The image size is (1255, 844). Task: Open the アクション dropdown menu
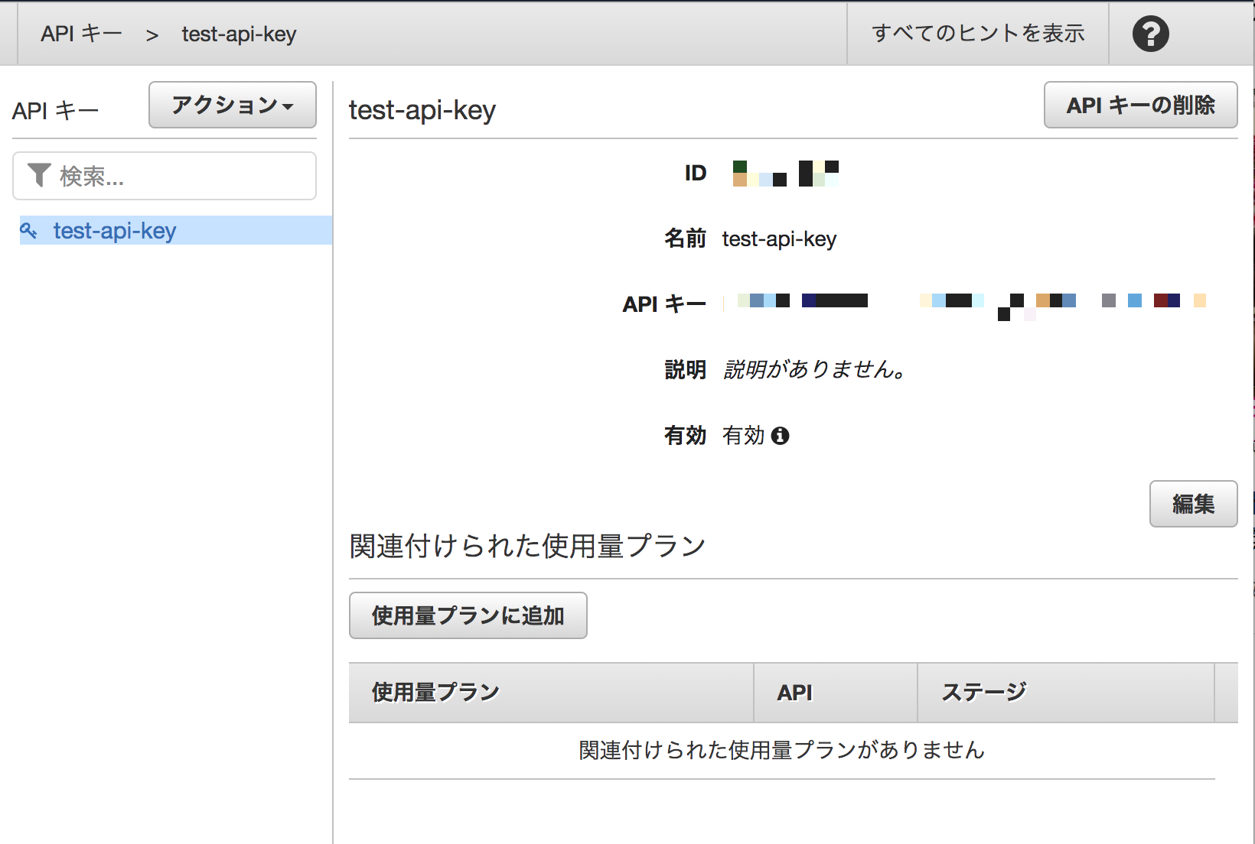point(232,105)
